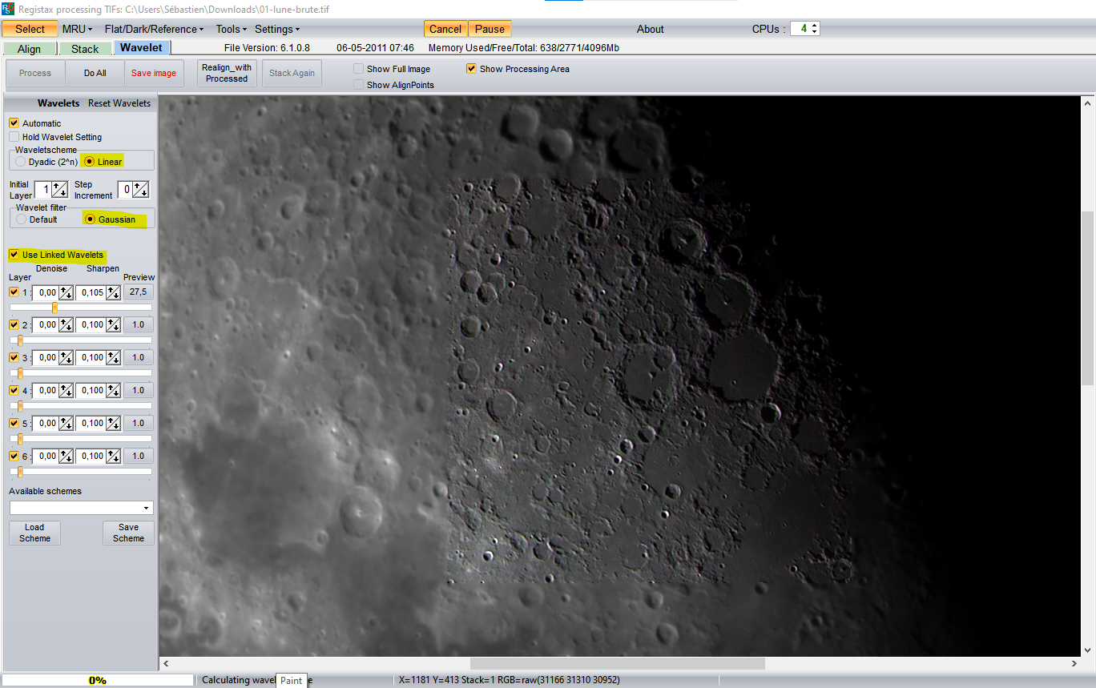Click Layer 1 Sharpen stepper arrows

click(x=113, y=293)
